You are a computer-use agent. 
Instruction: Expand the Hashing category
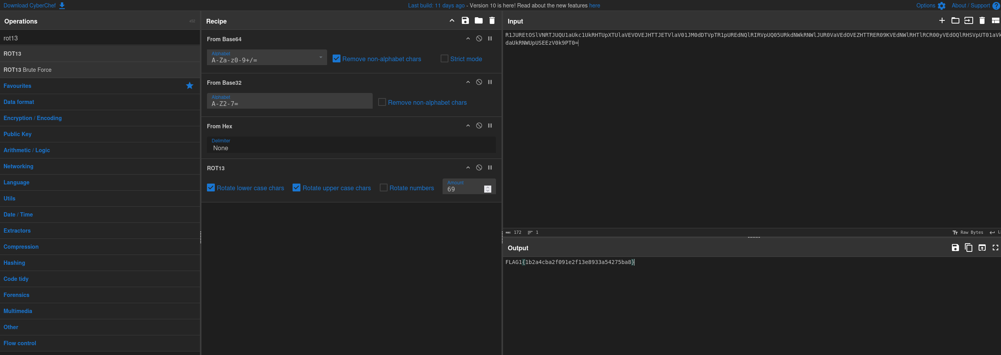100,263
